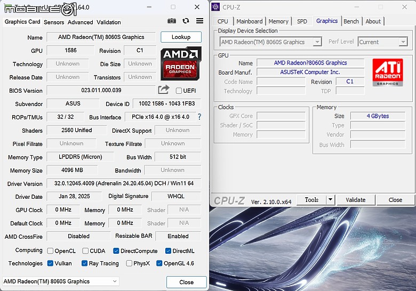Click the BIOS Version field 023.011.000.039

tap(101, 90)
